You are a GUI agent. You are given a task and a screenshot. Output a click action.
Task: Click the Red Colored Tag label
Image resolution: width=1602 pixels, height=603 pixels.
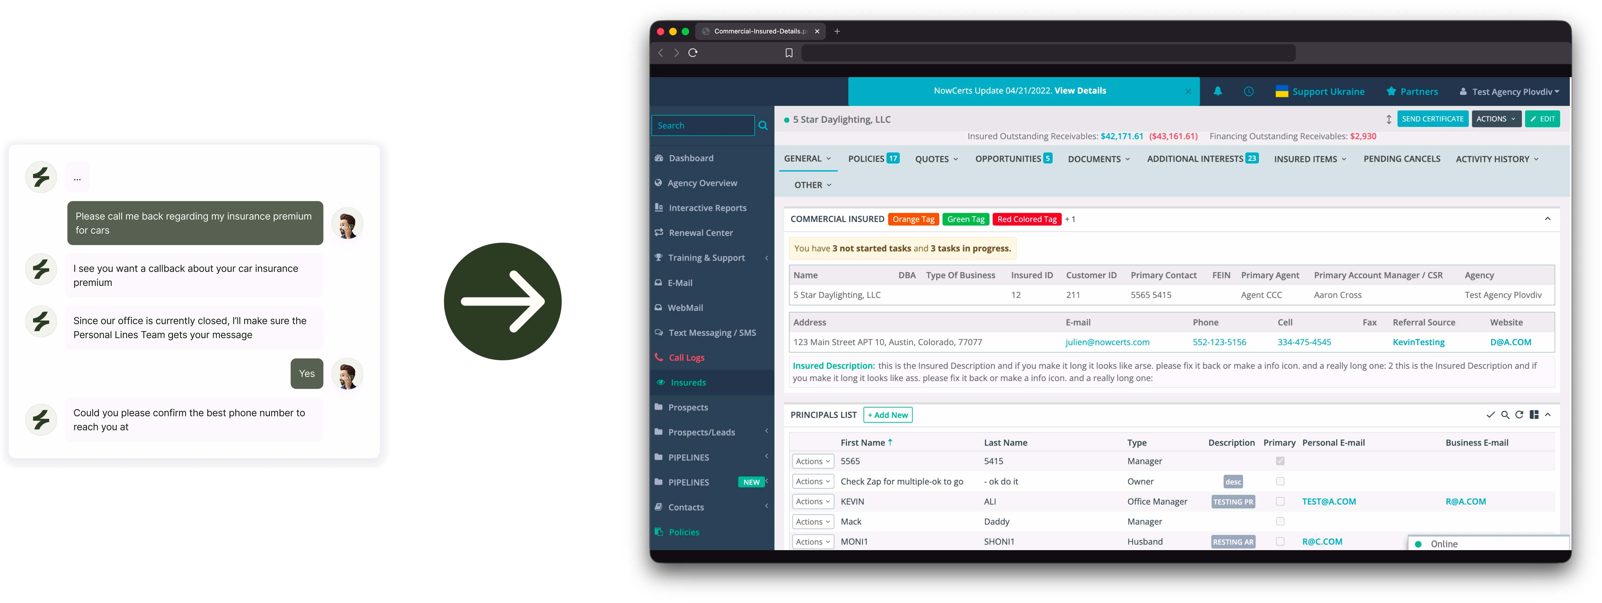1027,219
